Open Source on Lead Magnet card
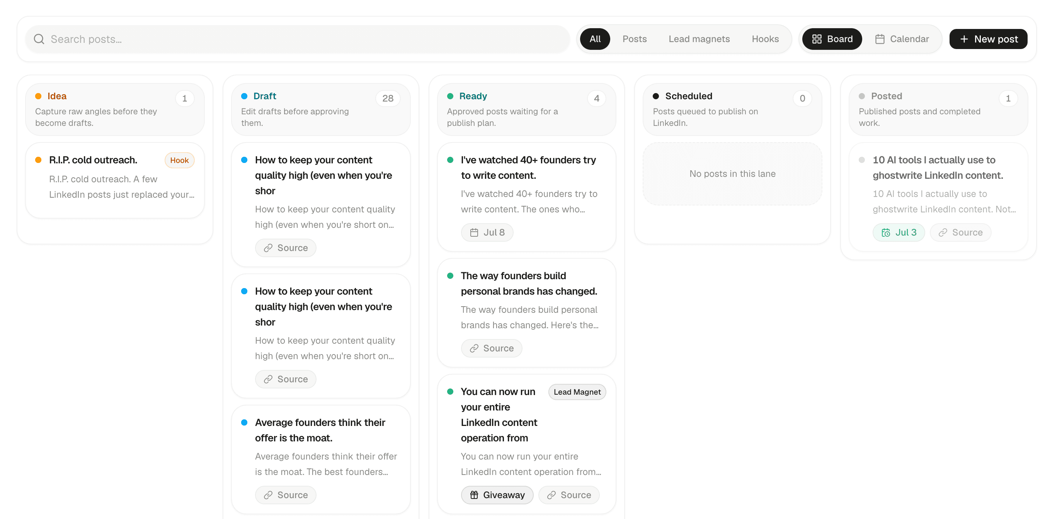 coord(569,495)
